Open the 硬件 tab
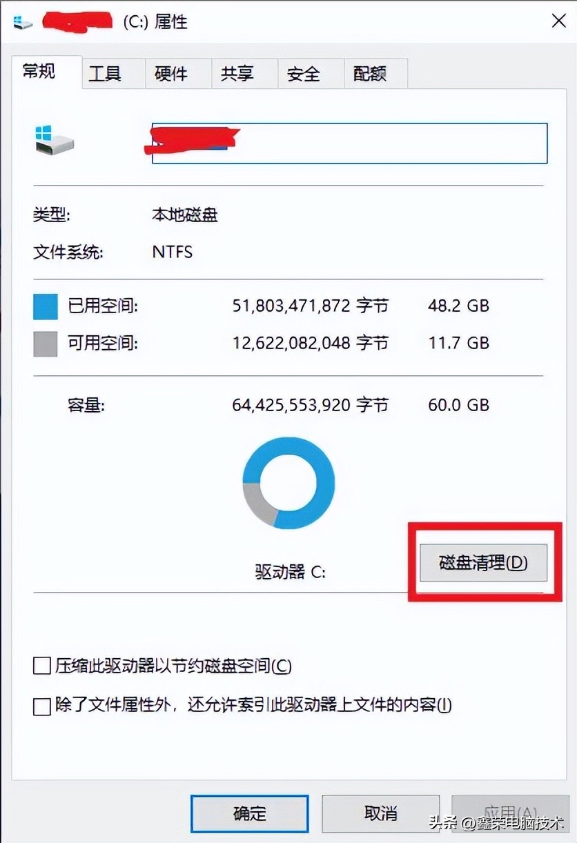The image size is (577, 843). [x=171, y=74]
